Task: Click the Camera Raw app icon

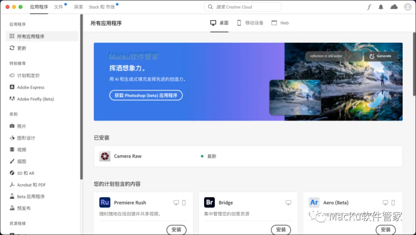Action: (105, 156)
